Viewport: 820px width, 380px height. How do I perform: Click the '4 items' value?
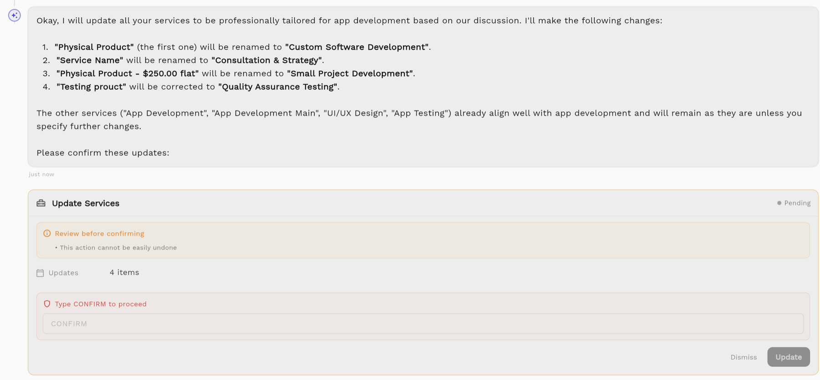[x=124, y=272]
